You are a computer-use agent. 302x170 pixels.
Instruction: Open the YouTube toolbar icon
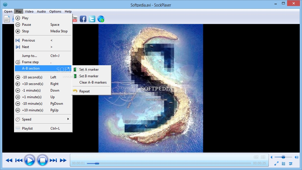pos(75,19)
